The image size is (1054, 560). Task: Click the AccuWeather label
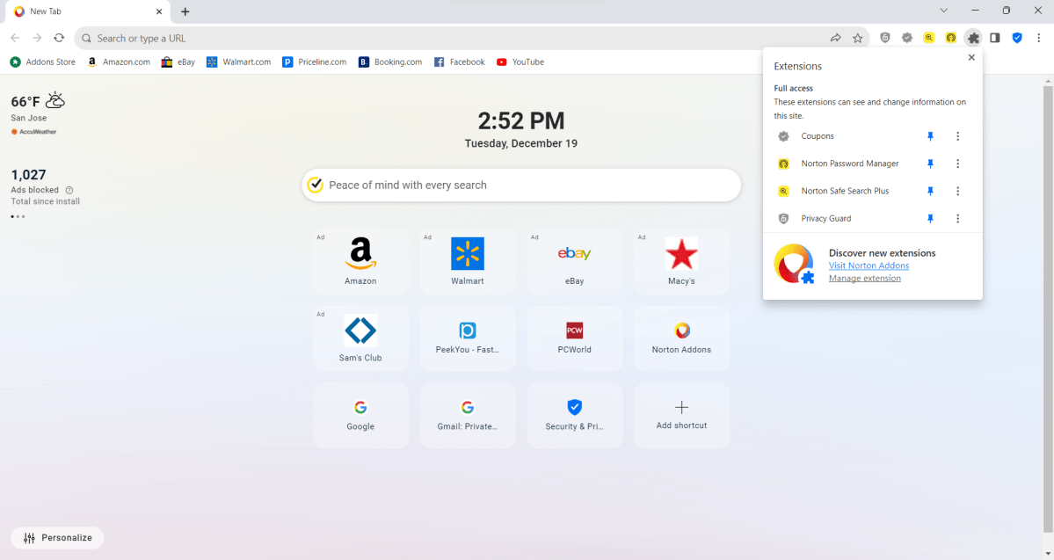[x=33, y=132]
